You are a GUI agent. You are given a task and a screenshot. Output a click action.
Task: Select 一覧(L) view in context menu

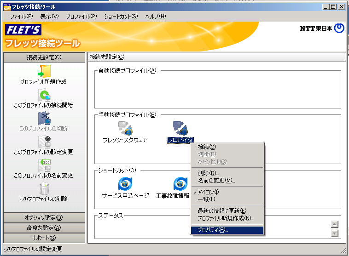(227, 199)
